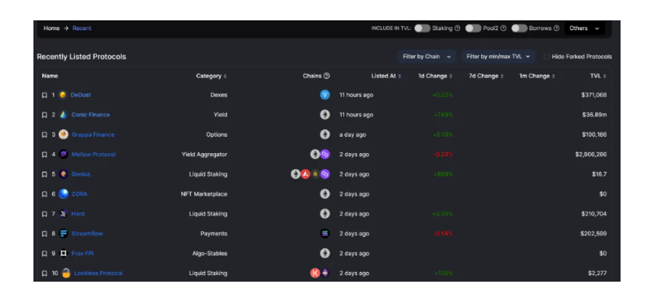654x302 pixels.
Task: Click the Avalanche chain icon in Genius row
Action: pos(305,174)
